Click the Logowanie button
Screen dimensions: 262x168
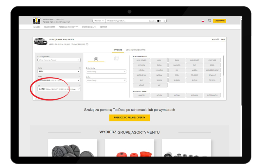(x=219, y=21)
